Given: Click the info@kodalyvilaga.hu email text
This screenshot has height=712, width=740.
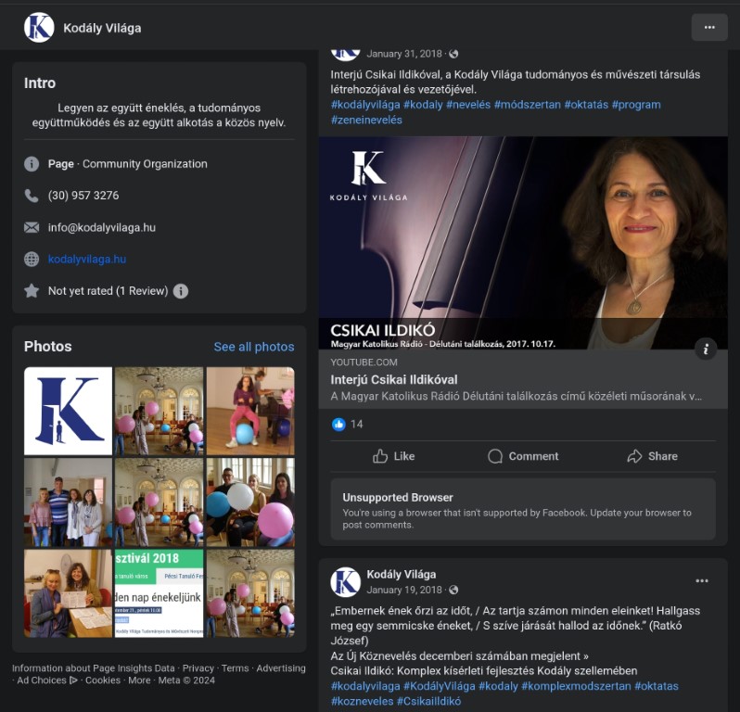Looking at the screenshot, I should (x=101, y=227).
